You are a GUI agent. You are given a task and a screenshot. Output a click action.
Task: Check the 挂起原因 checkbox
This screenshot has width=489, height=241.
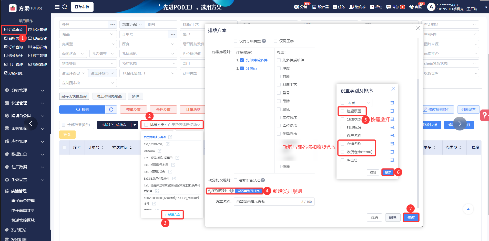pos(342,111)
